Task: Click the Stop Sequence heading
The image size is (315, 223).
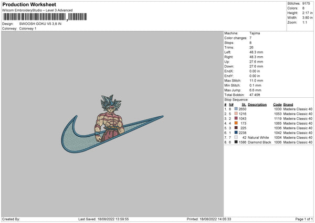Action: pos(236,100)
